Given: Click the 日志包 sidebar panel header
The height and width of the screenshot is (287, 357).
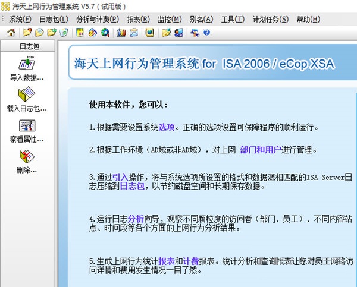Looking at the screenshot, I should click(x=27, y=46).
